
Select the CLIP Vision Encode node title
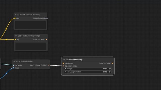pos(24,61)
